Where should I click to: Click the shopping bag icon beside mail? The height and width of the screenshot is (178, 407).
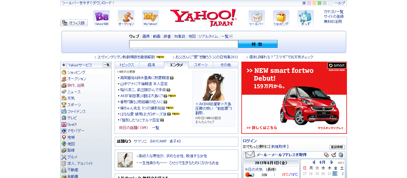coord(341,155)
